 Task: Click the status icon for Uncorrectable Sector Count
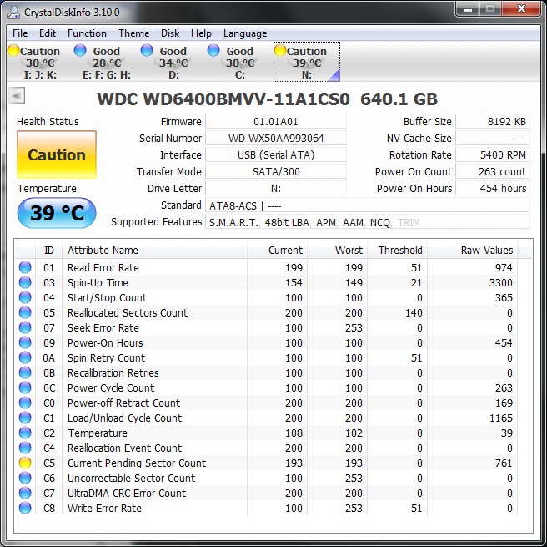[25, 478]
